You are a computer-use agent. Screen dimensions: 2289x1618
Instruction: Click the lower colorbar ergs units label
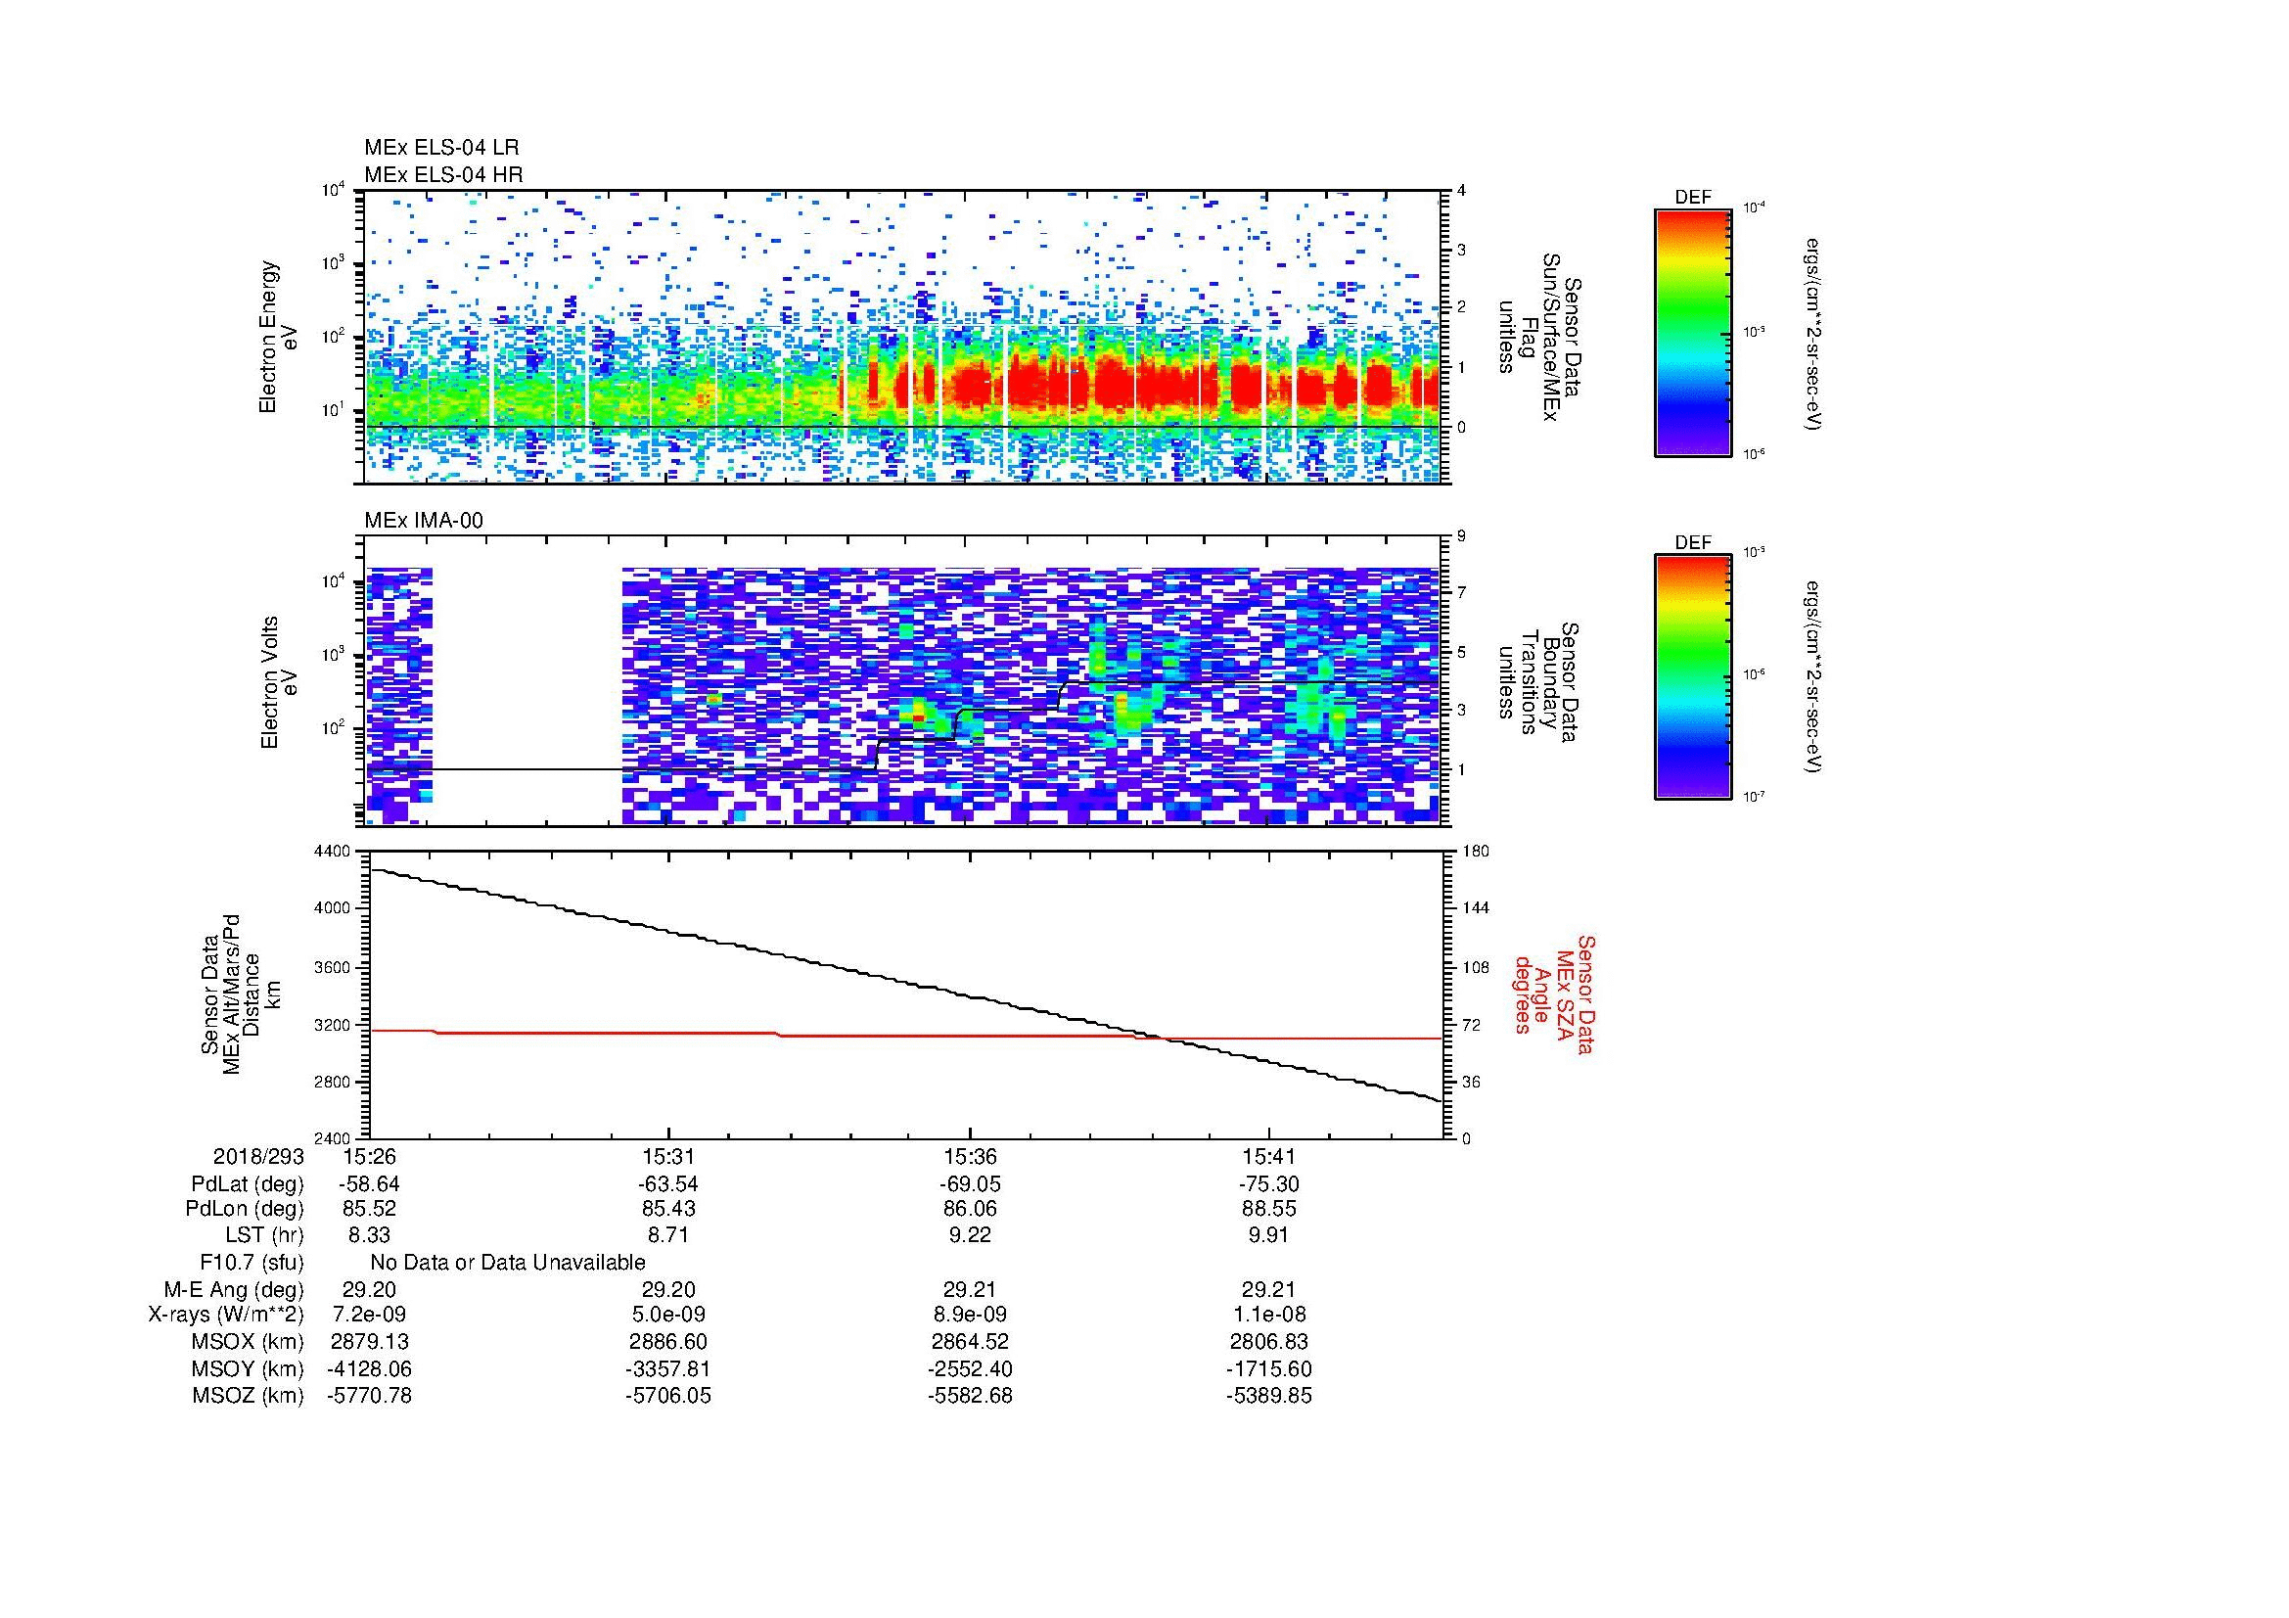1814,677
